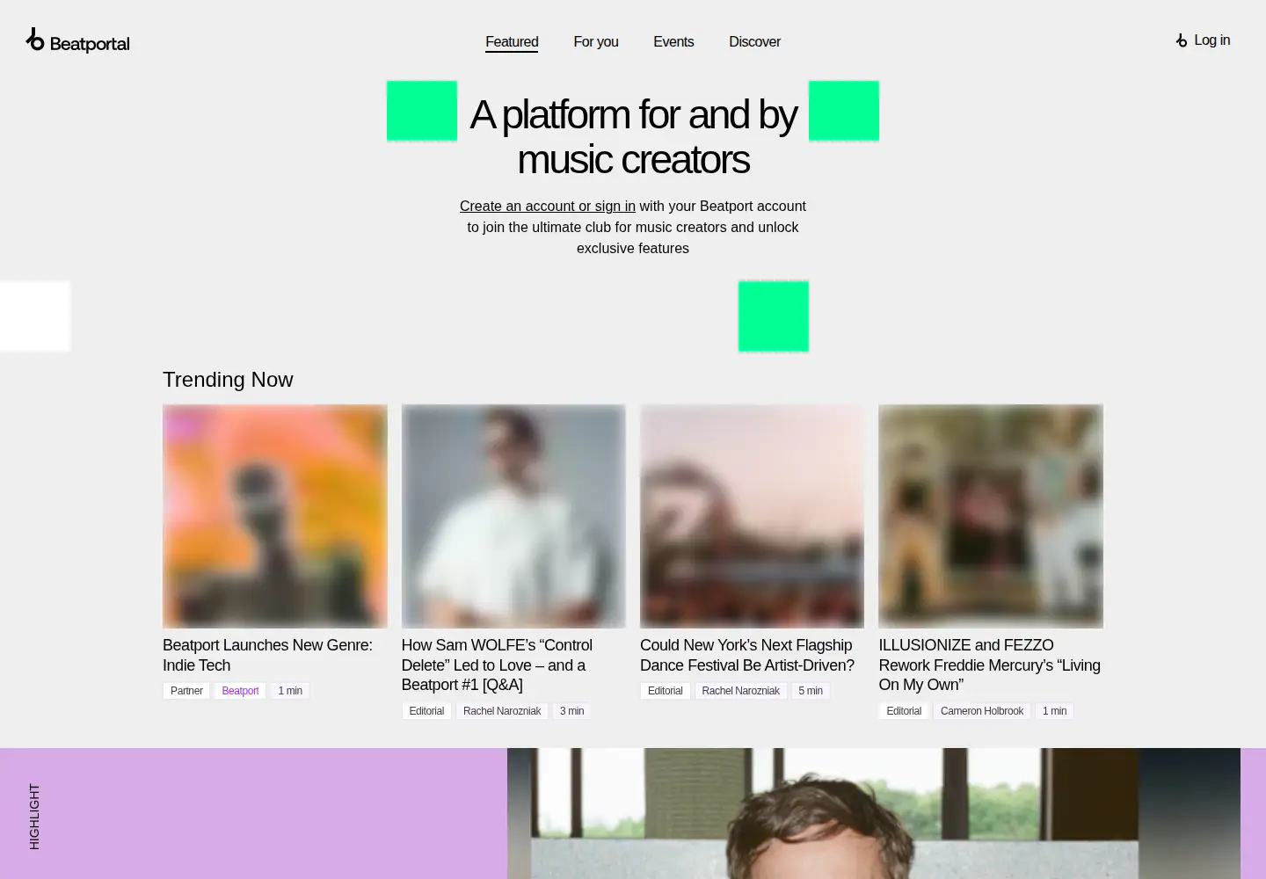Viewport: 1266px width, 879px height.
Task: Open the Beatport Launches New Genre article thumbnail
Action: click(275, 516)
